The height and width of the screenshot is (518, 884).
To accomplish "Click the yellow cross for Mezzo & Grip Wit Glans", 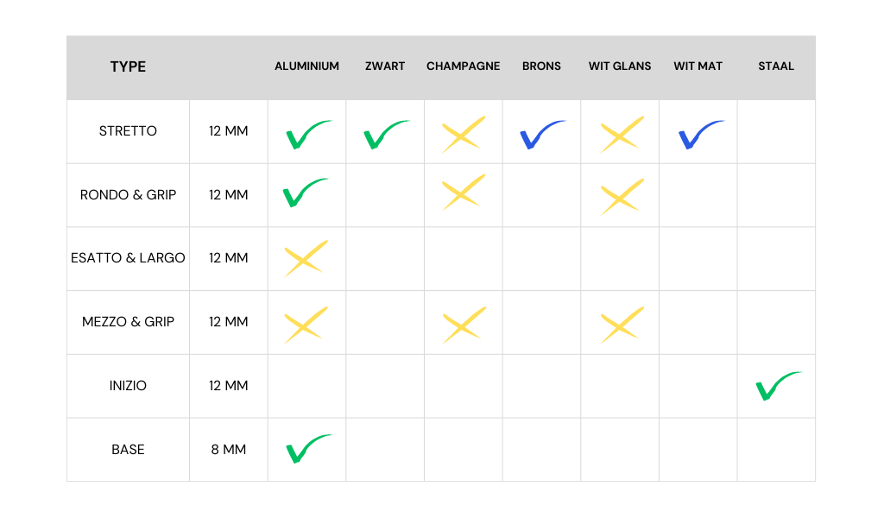I will [622, 325].
